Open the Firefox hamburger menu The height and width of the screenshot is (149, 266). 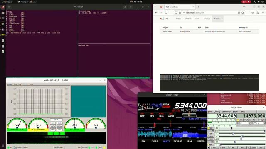(x=263, y=13)
